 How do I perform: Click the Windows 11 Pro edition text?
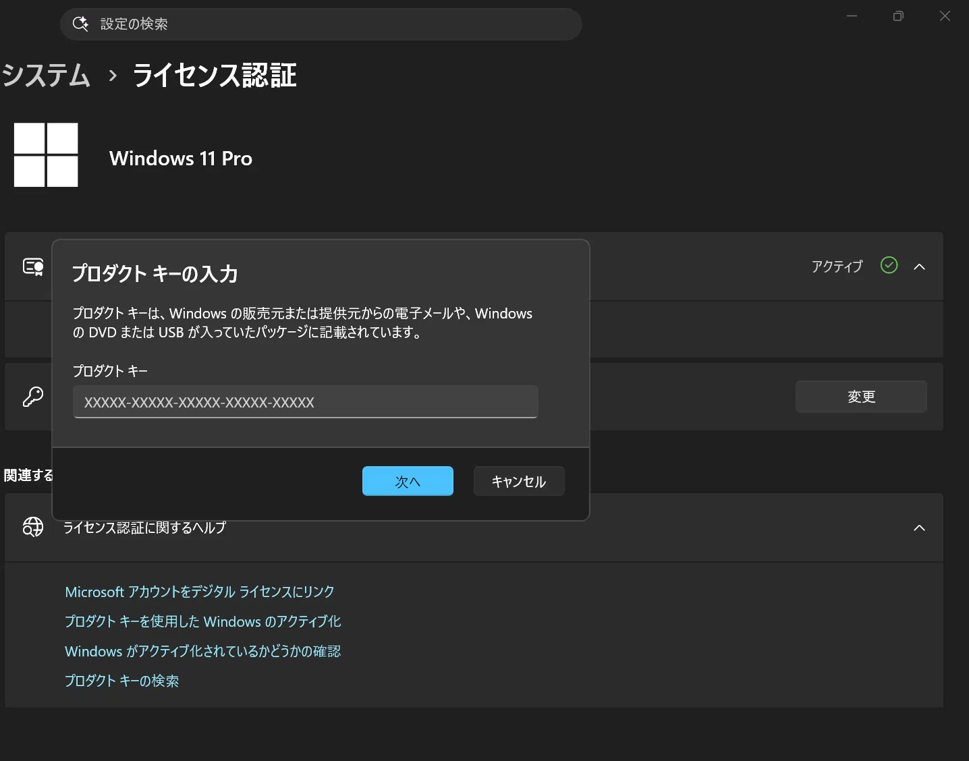tap(181, 159)
